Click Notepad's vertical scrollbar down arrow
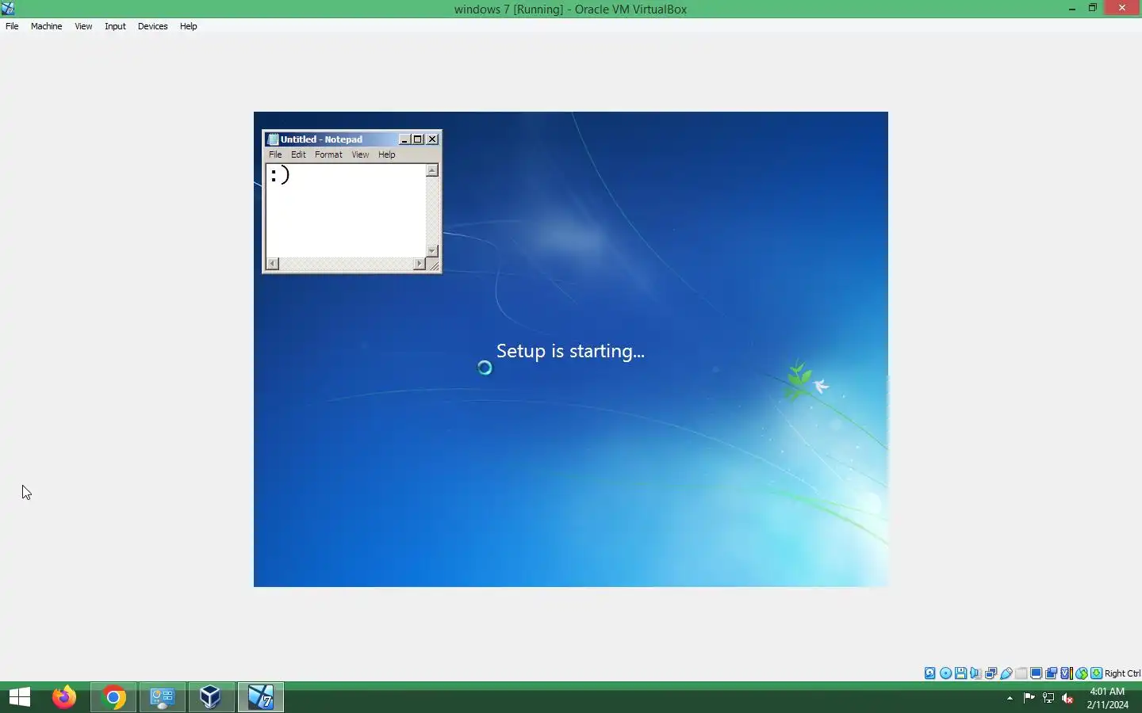Image resolution: width=1142 pixels, height=713 pixels. tap(432, 251)
